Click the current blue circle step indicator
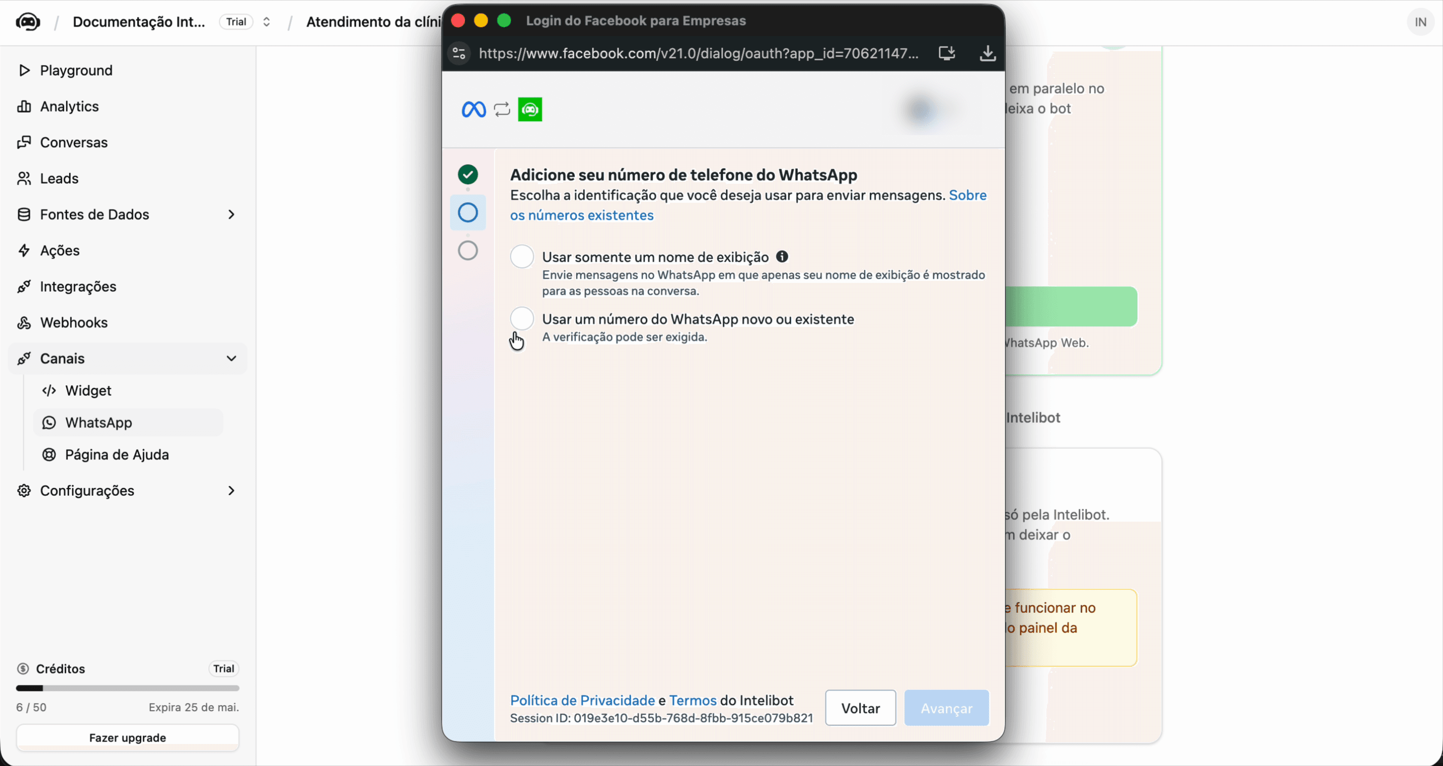 pyautogui.click(x=468, y=213)
